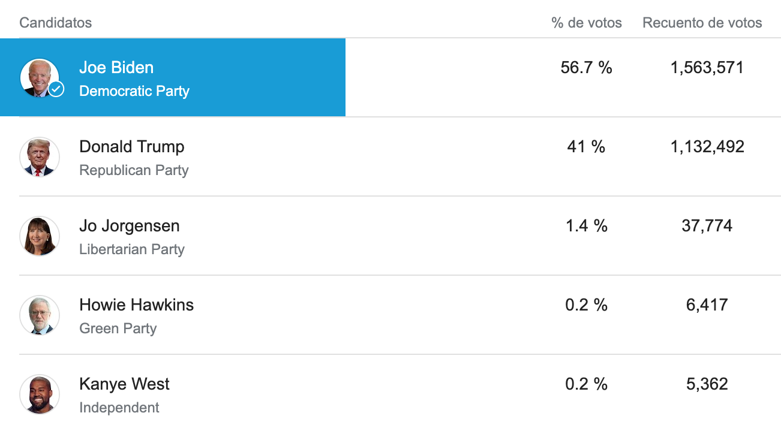Screen dimensions: 781x440
Task: Click the Recuento de votos header
Action: pyautogui.click(x=702, y=23)
